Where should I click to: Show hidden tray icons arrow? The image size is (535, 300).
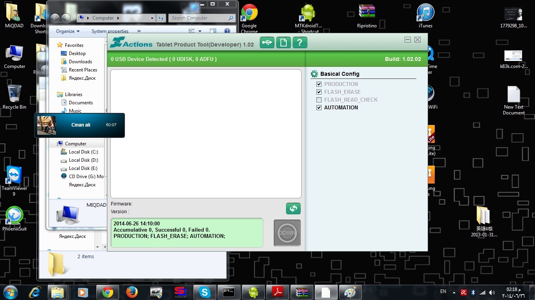click(454, 292)
